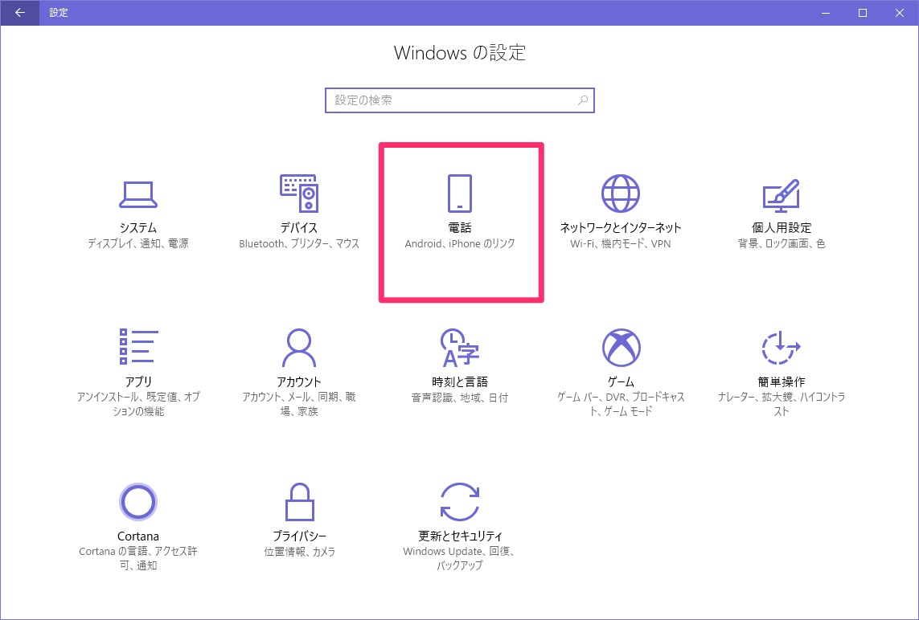Click 'Cortana の言語、アクセス許可、通知' description
The width and height of the screenshot is (919, 620).
138,558
